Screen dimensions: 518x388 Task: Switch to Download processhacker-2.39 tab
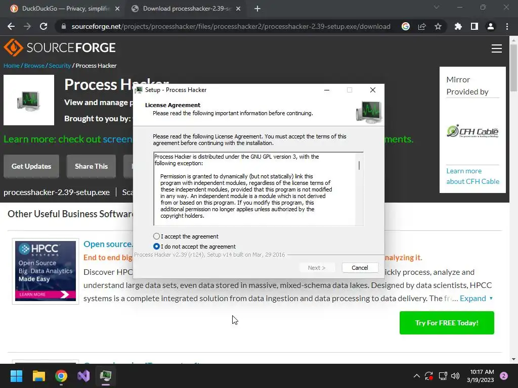[x=187, y=9]
